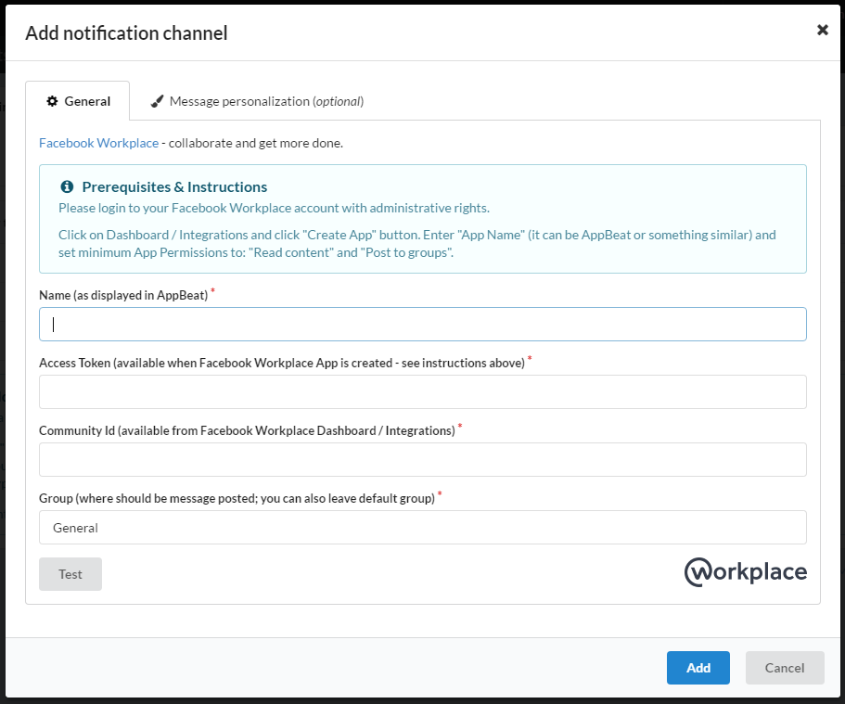Viewport: 845px width, 704px height.
Task: Close the Add notification channel dialog
Action: (822, 30)
